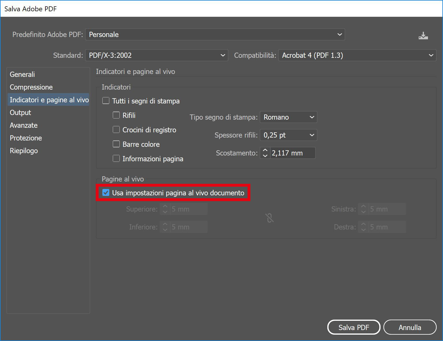Switch to the Generali section
The height and width of the screenshot is (341, 443).
pos(22,74)
